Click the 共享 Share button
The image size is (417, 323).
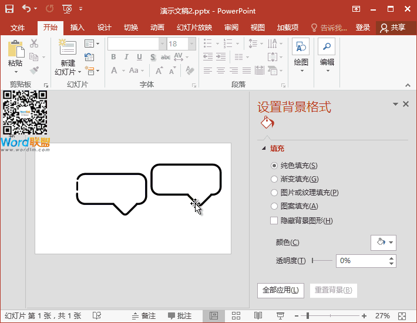394,28
